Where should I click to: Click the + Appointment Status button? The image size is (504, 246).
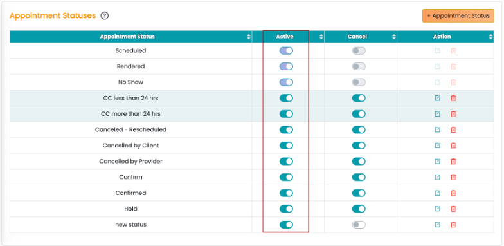[x=458, y=15]
